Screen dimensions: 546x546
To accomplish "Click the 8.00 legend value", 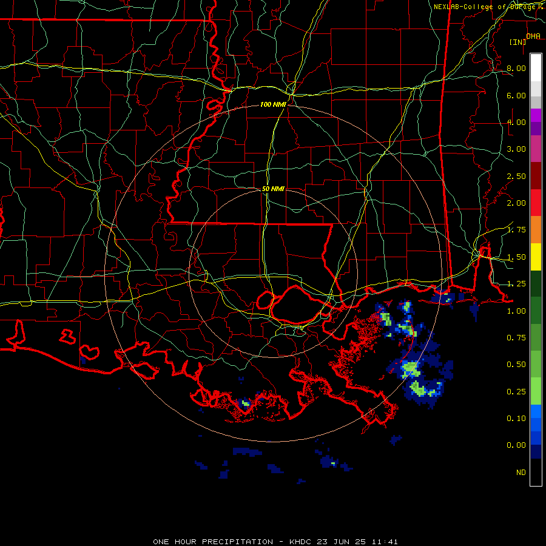I will click(x=516, y=68).
